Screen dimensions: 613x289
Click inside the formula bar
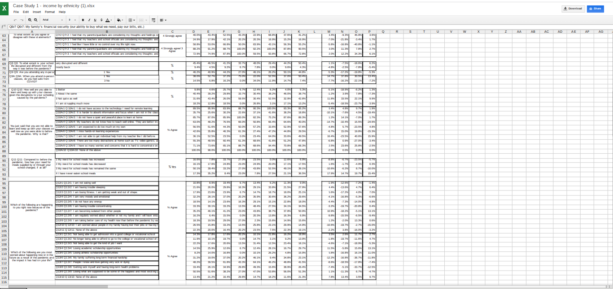[180, 27]
